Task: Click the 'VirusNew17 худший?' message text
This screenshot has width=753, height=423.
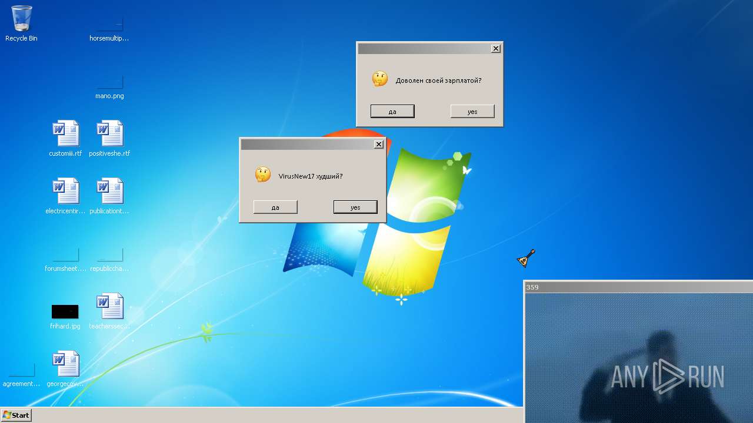Action: pos(311,176)
